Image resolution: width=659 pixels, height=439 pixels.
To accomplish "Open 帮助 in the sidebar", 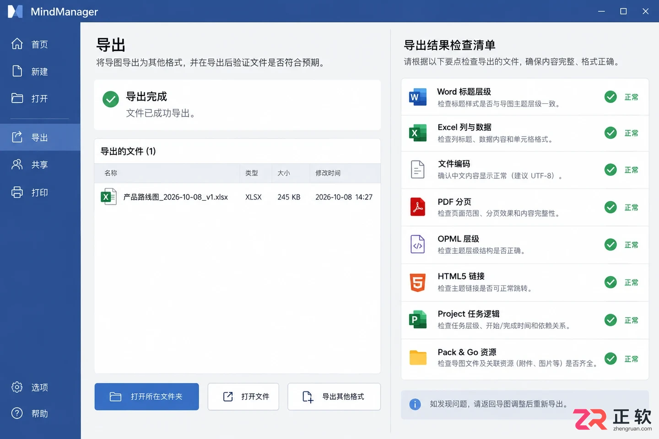I will point(40,413).
